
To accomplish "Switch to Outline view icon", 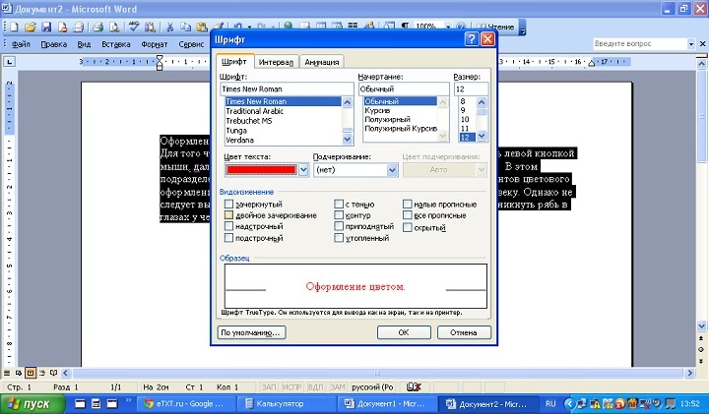I will [42, 373].
